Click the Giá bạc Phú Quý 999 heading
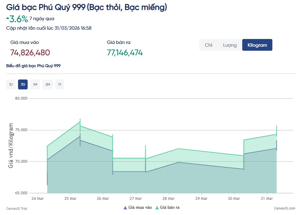The image size is (300, 215). (87, 7)
